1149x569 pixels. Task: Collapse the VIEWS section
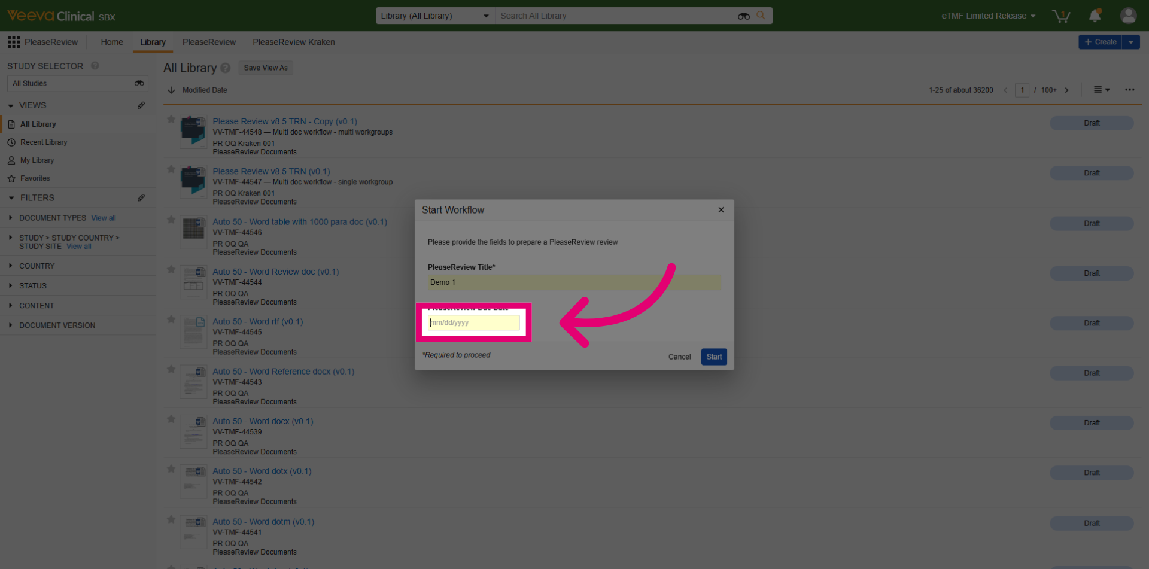tap(11, 105)
